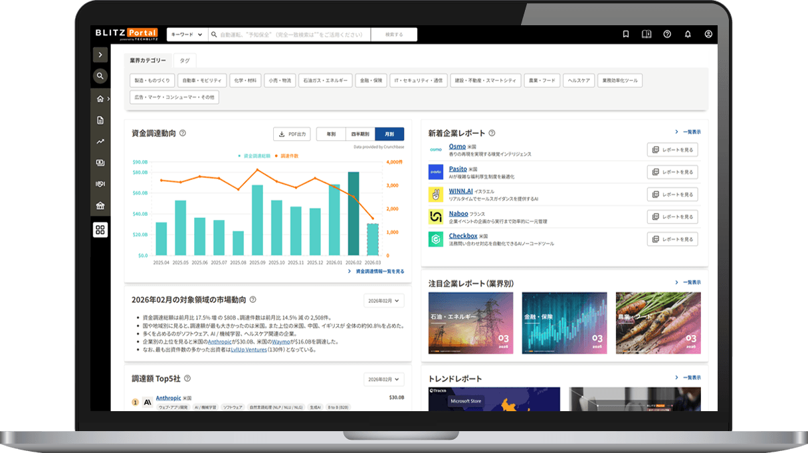Click the help question mark in header
Viewport: 808px width, 453px height.
coord(667,34)
